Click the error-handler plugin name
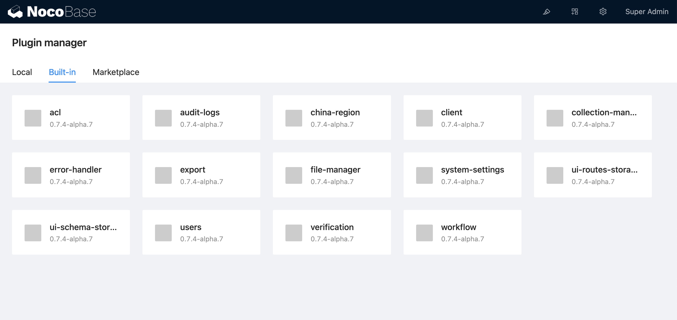Image resolution: width=677 pixels, height=320 pixels. (76, 170)
